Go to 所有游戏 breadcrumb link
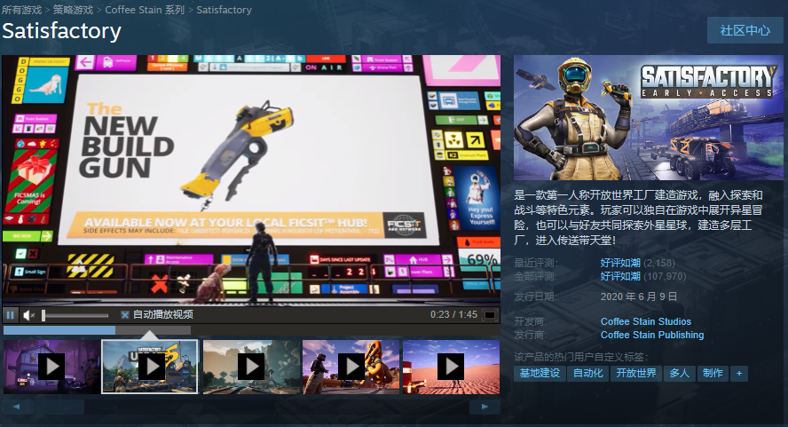 click(21, 10)
